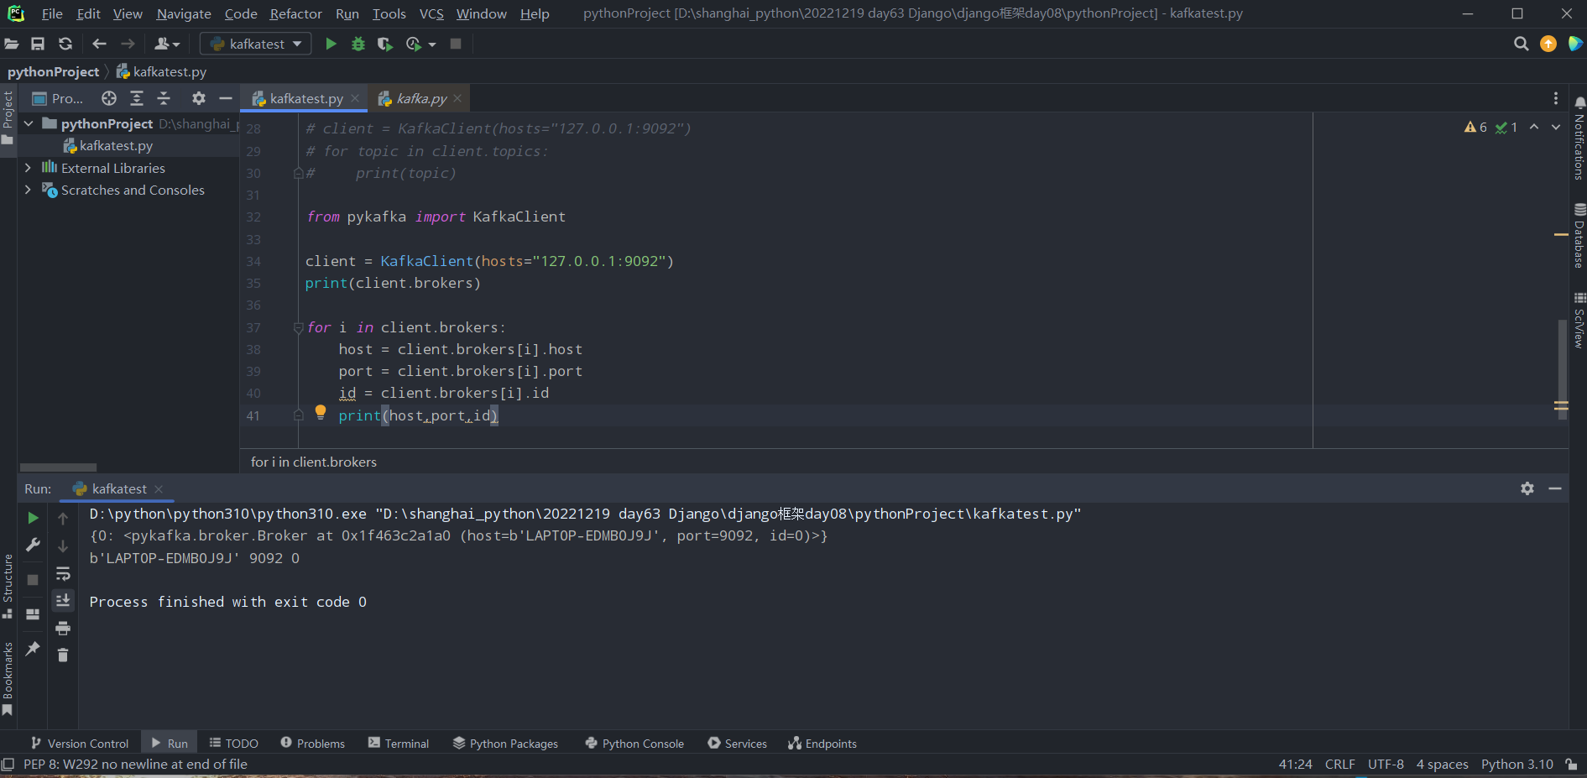Collapse all in Project panel

pos(164,98)
